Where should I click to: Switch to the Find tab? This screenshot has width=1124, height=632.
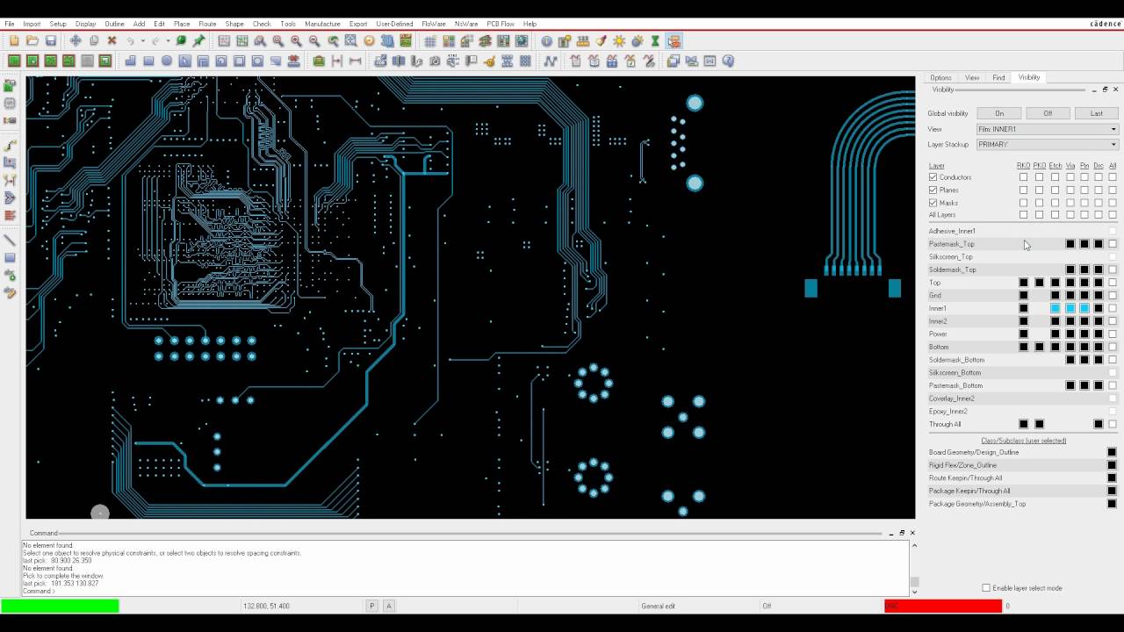point(998,77)
